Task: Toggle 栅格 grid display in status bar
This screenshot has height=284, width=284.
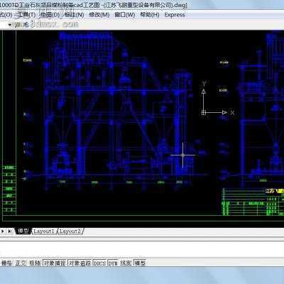Action: pos(7,263)
